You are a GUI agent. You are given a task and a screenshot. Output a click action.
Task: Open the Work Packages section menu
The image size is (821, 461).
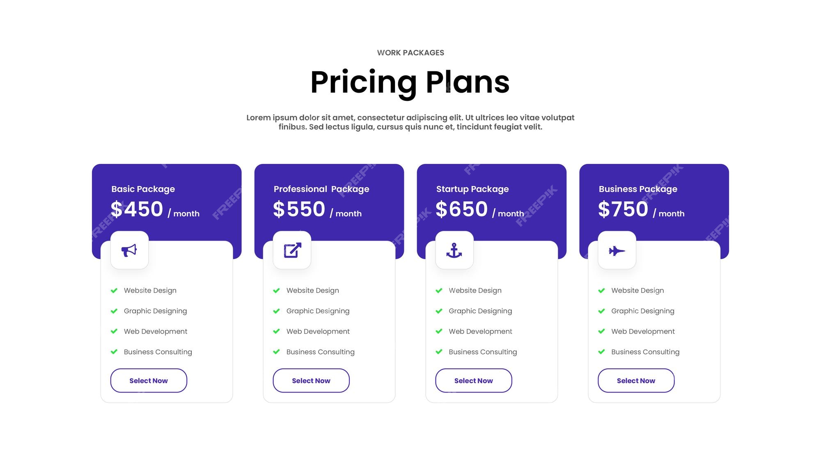(x=410, y=52)
